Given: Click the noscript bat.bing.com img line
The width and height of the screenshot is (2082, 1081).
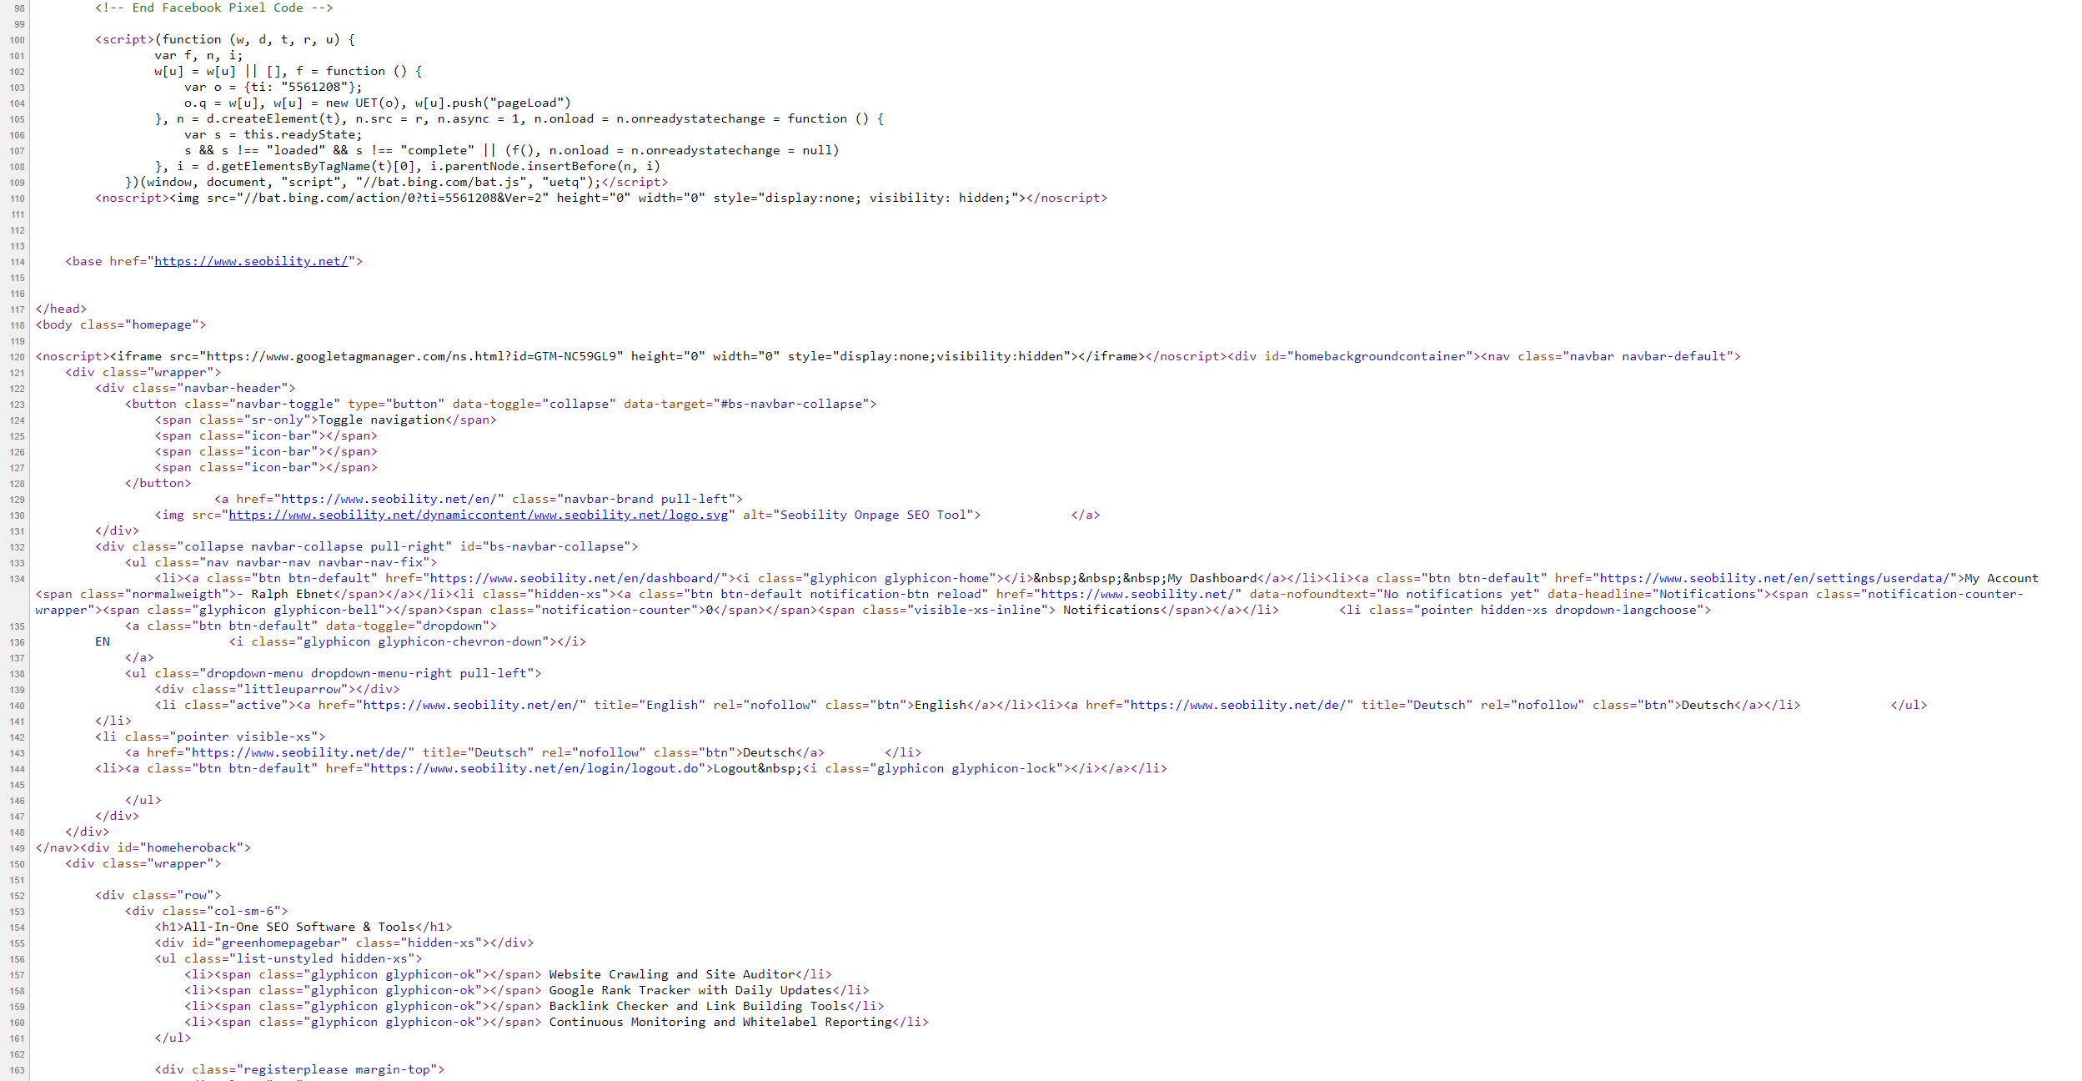Looking at the screenshot, I should pyautogui.click(x=601, y=198).
